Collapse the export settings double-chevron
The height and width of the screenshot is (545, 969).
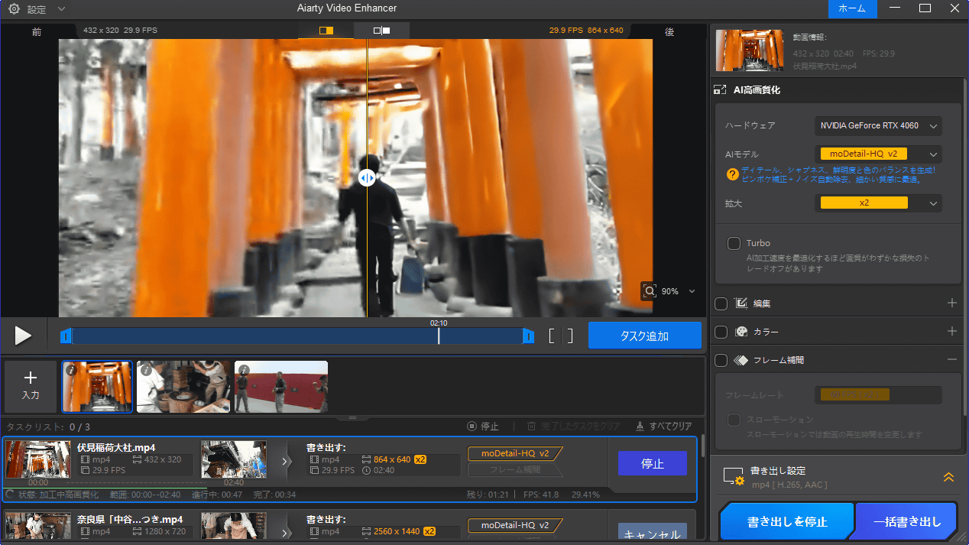coord(948,477)
